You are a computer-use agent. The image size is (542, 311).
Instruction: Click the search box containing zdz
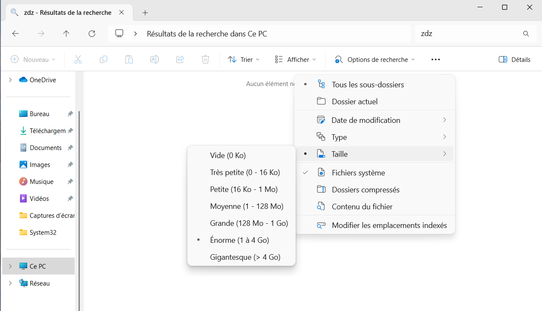tap(467, 34)
